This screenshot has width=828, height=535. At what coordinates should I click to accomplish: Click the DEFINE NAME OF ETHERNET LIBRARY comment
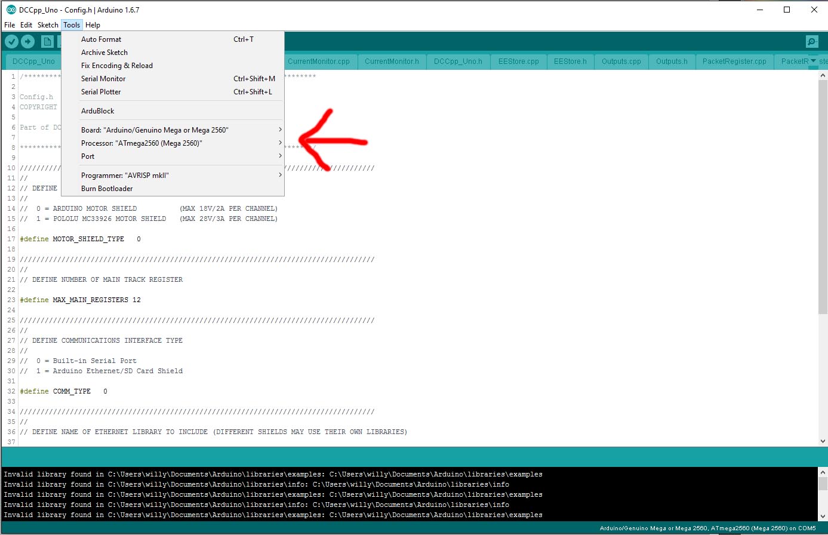click(214, 432)
